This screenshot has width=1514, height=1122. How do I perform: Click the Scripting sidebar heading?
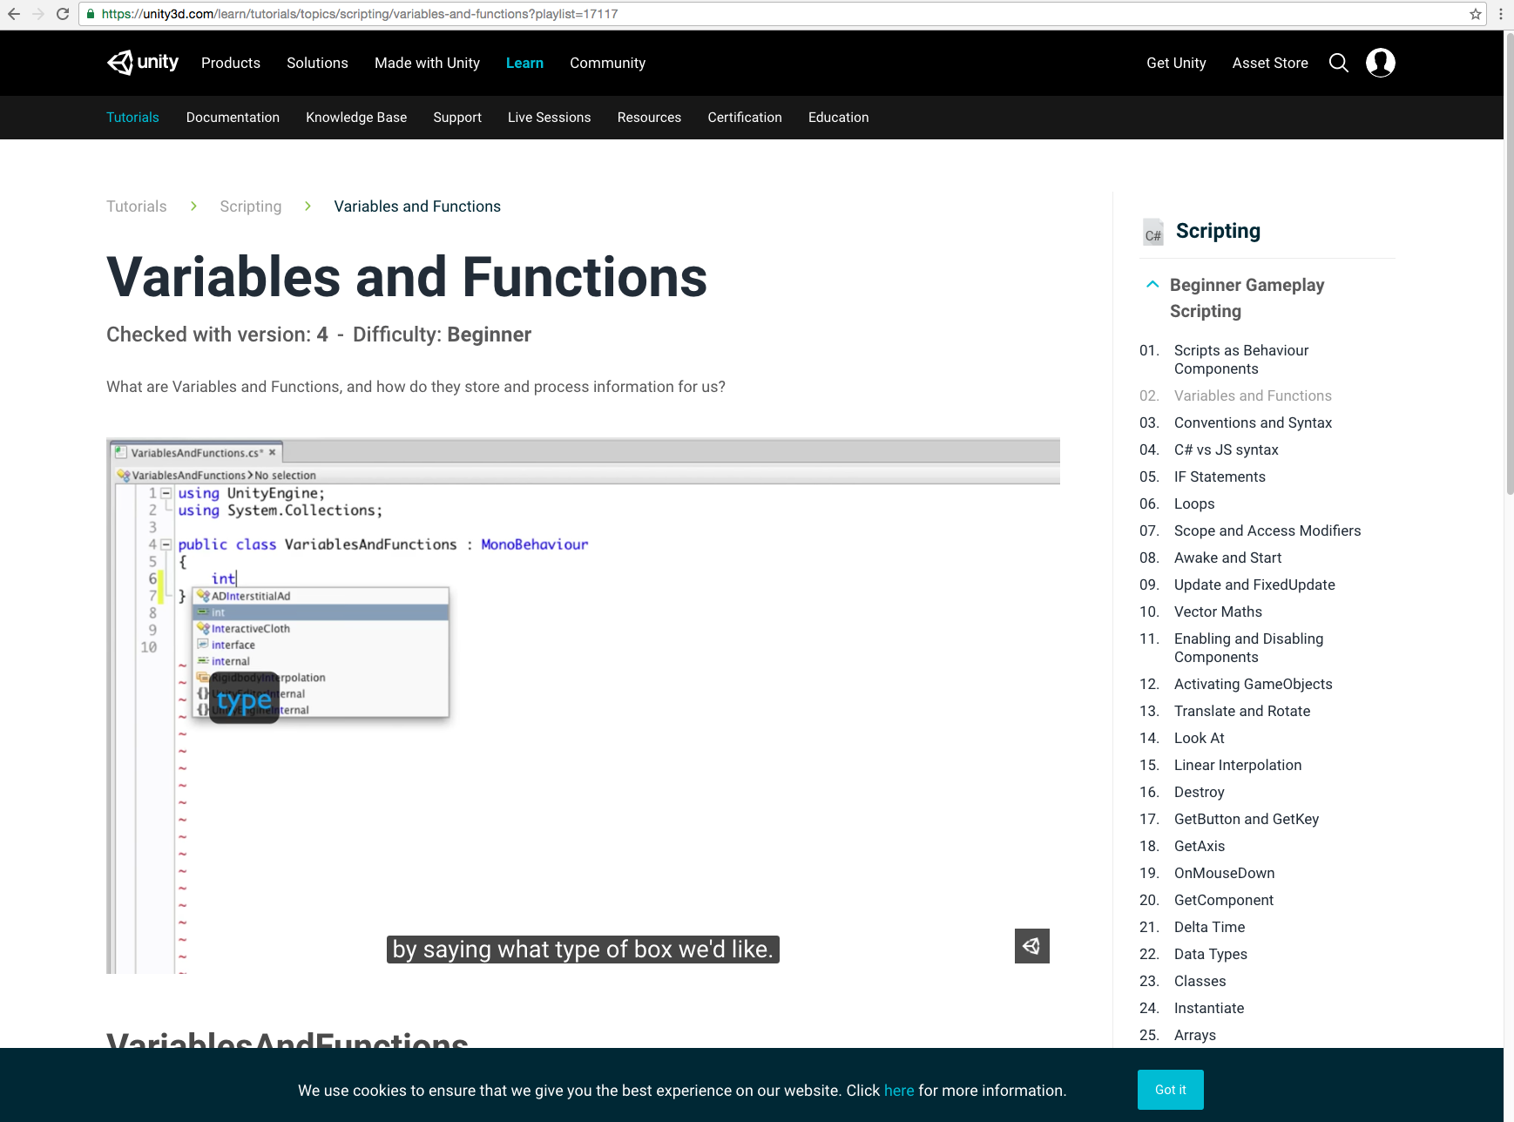point(1218,231)
